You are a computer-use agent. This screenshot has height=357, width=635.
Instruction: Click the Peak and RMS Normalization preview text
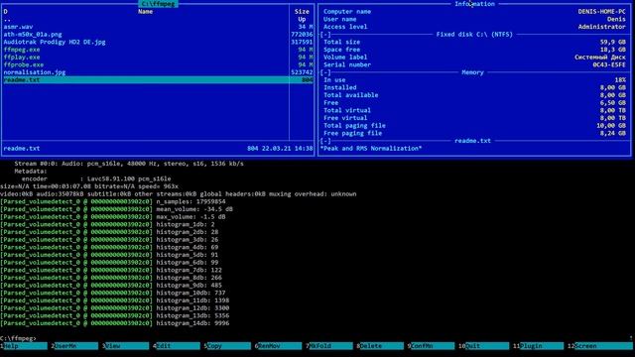point(371,149)
